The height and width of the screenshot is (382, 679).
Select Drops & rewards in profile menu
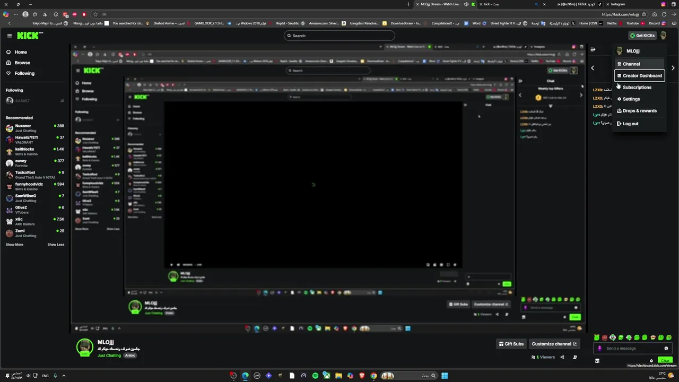click(640, 110)
